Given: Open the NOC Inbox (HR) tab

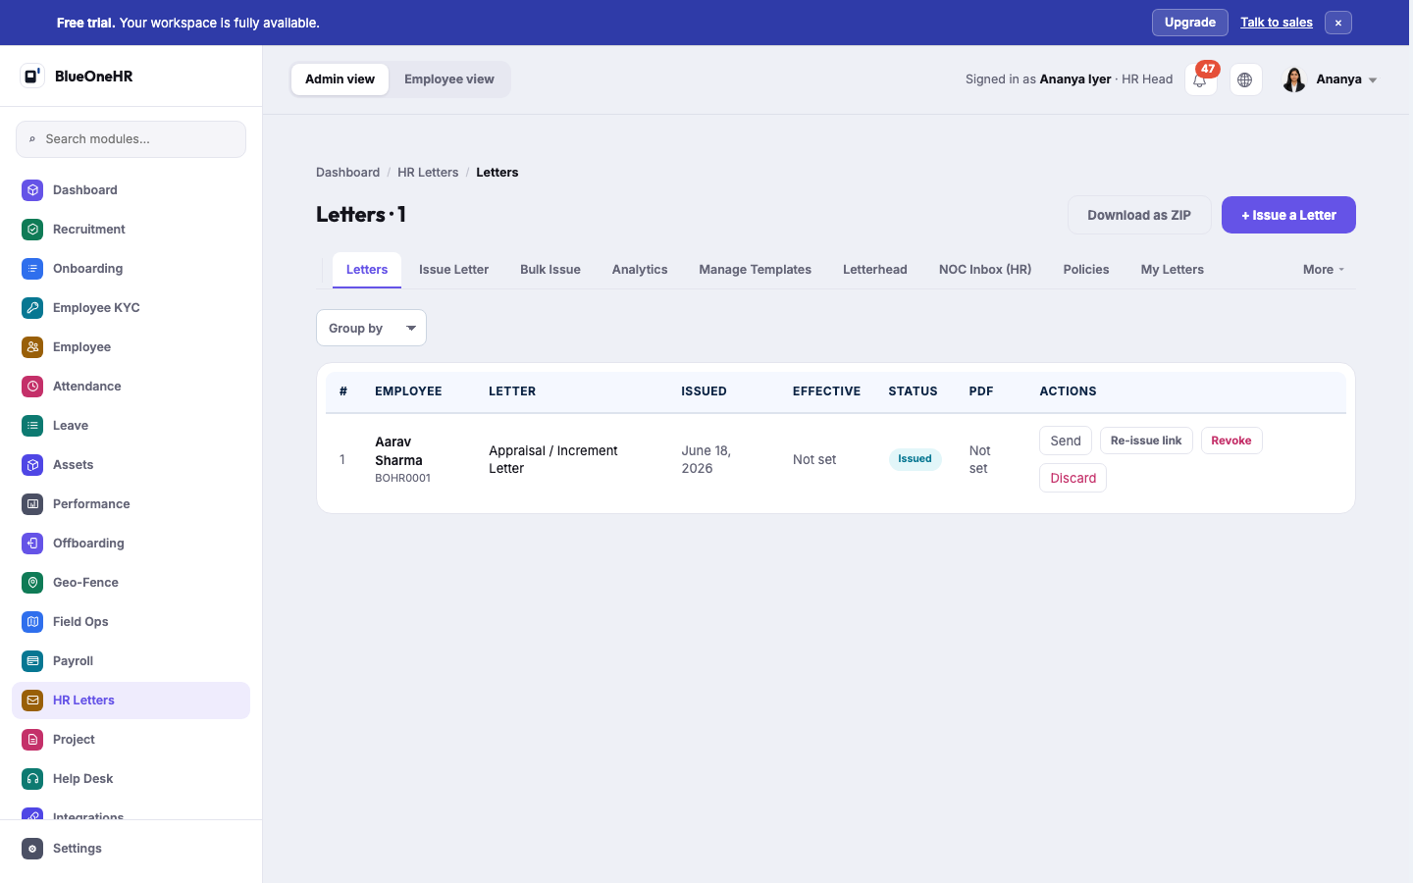Looking at the screenshot, I should (x=985, y=270).
